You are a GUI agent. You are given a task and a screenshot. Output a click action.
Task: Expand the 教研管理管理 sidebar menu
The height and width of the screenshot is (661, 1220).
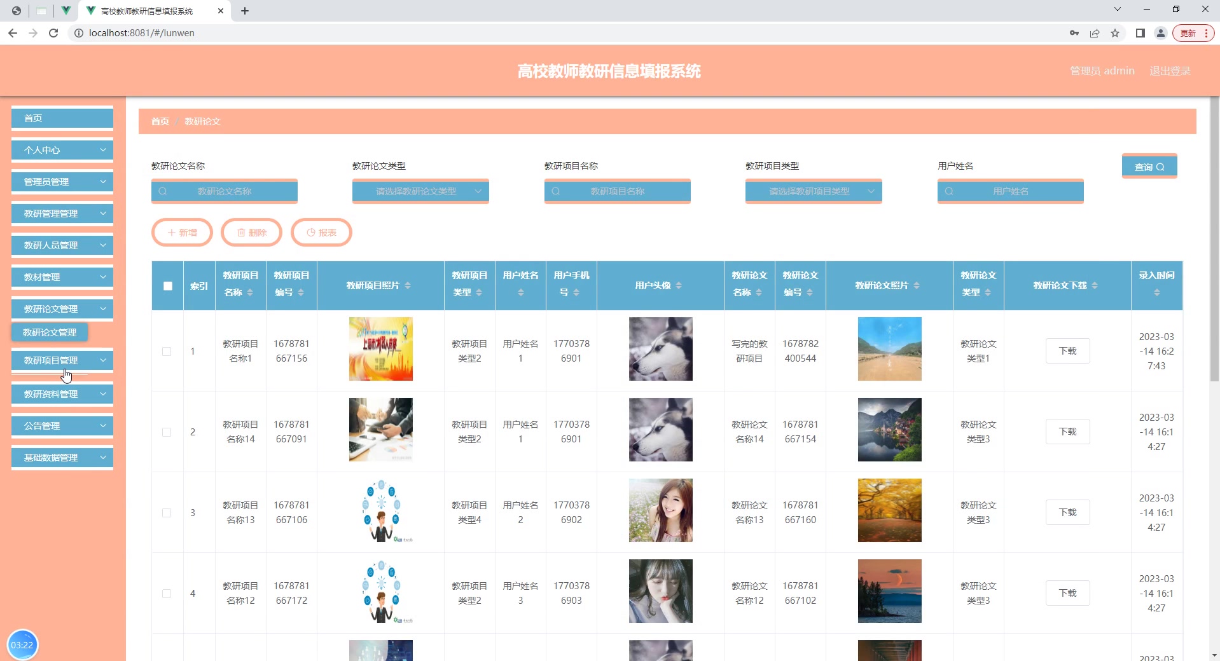[62, 214]
